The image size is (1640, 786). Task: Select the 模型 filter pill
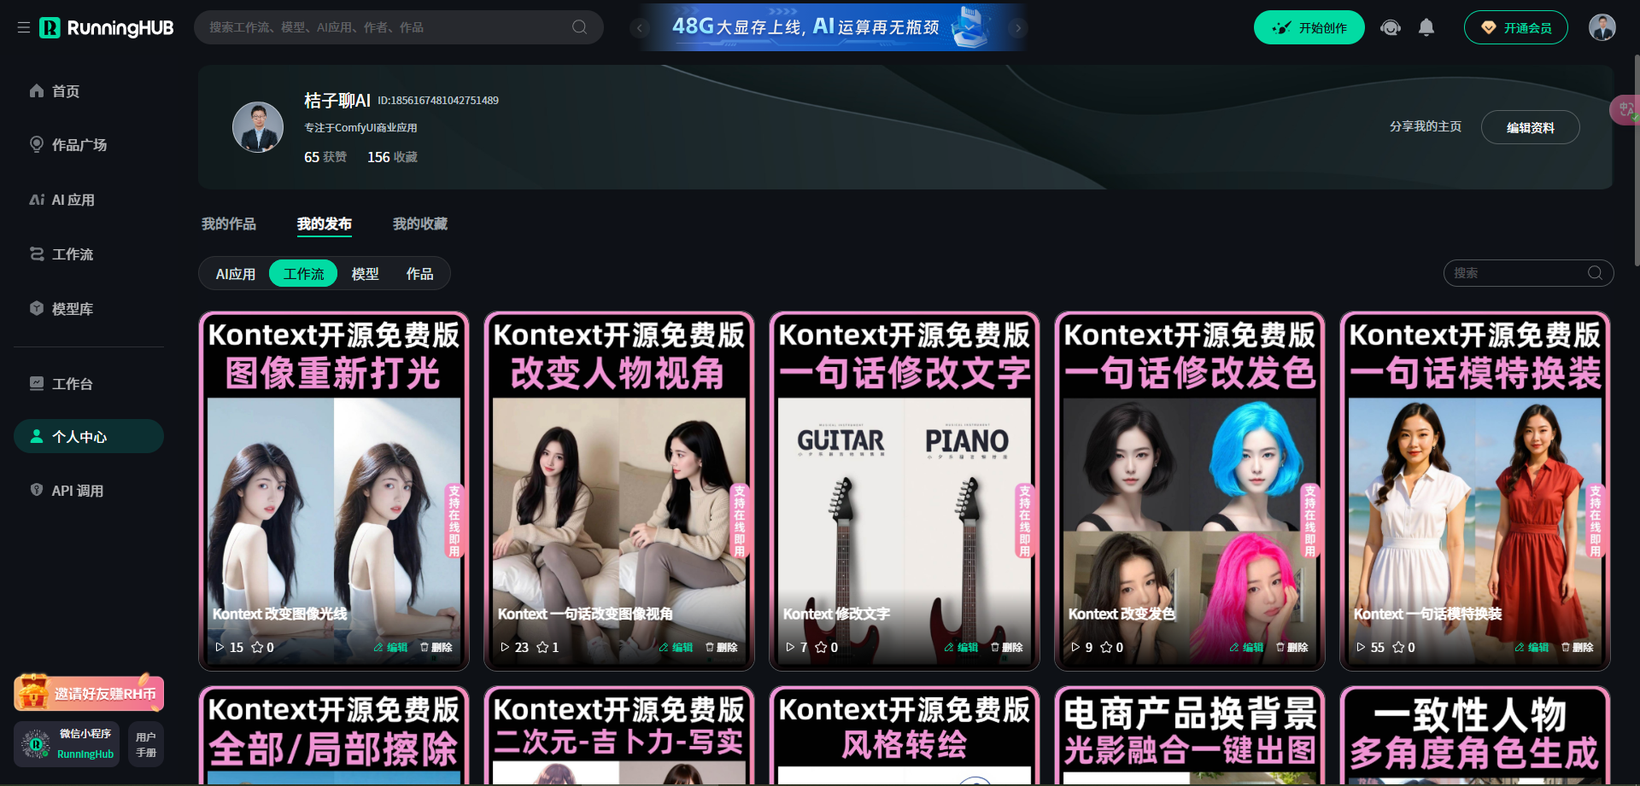point(366,274)
